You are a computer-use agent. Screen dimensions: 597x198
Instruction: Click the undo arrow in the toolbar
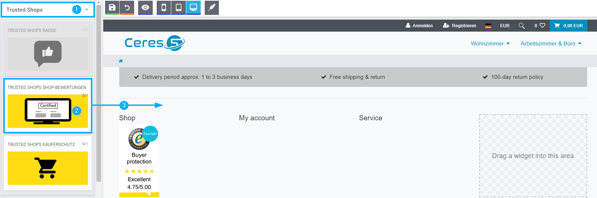(x=127, y=8)
